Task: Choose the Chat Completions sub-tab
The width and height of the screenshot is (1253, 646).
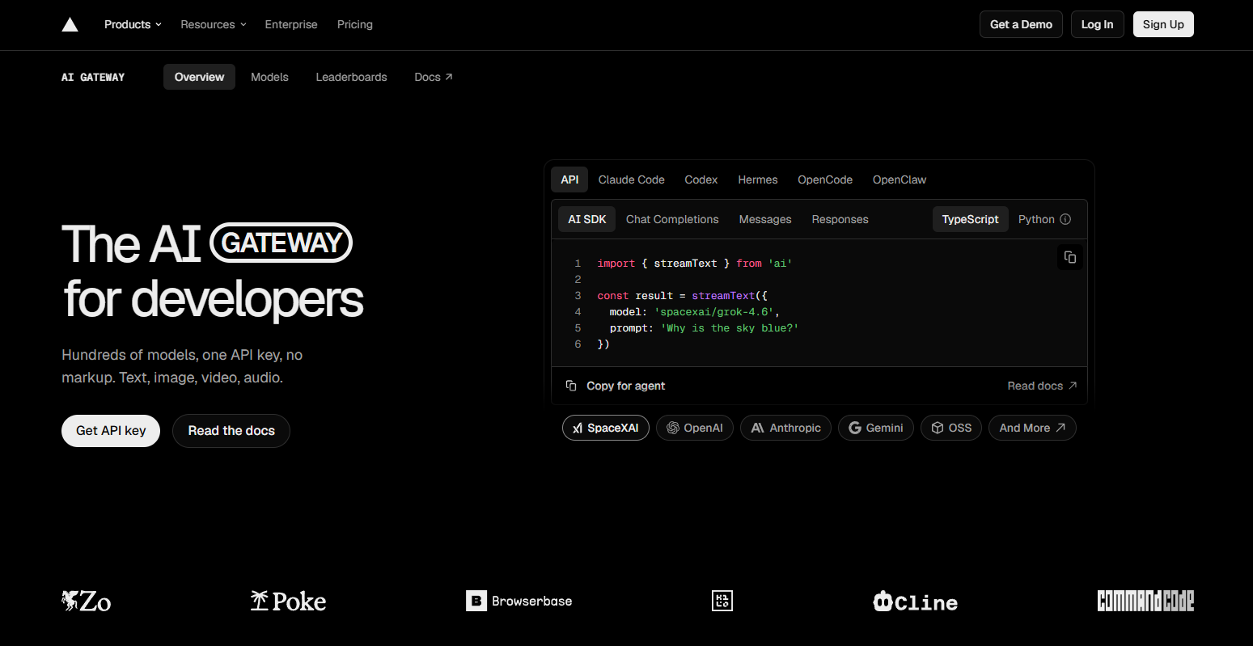Action: tap(672, 219)
